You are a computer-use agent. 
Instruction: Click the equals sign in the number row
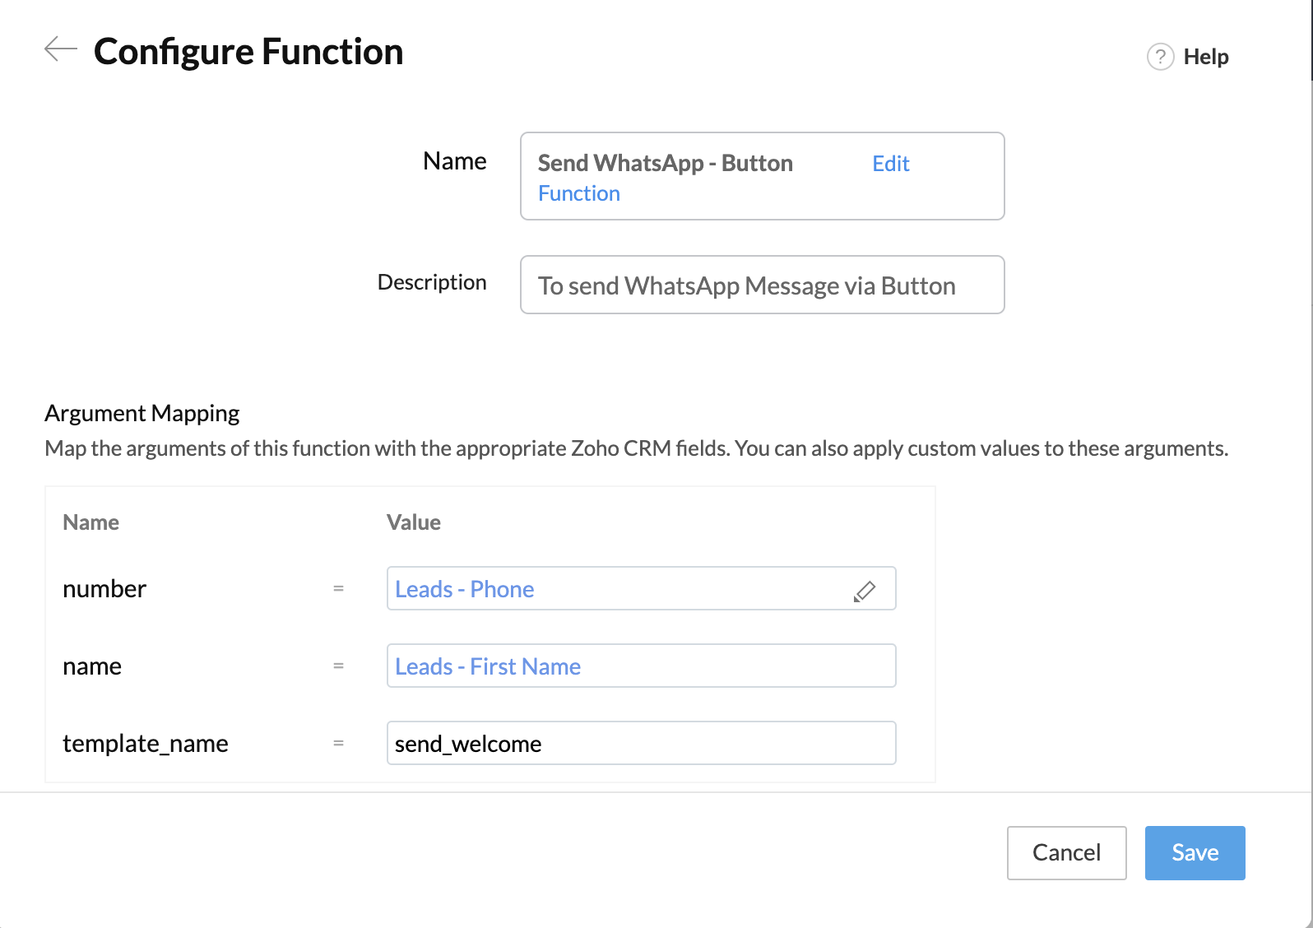point(338,589)
